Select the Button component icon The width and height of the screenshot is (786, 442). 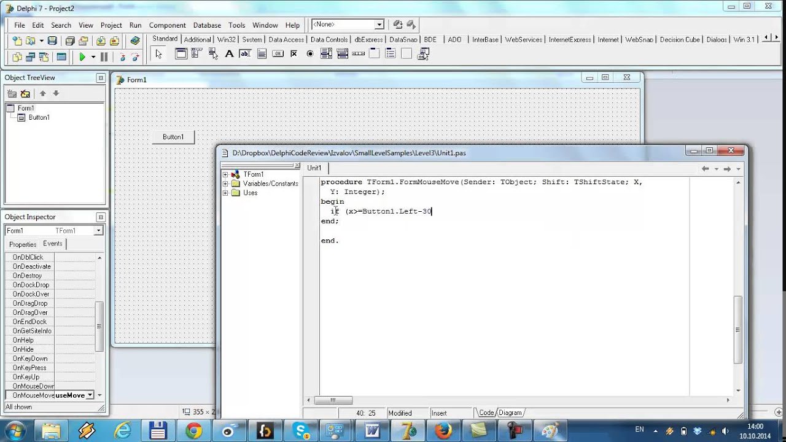pos(278,54)
